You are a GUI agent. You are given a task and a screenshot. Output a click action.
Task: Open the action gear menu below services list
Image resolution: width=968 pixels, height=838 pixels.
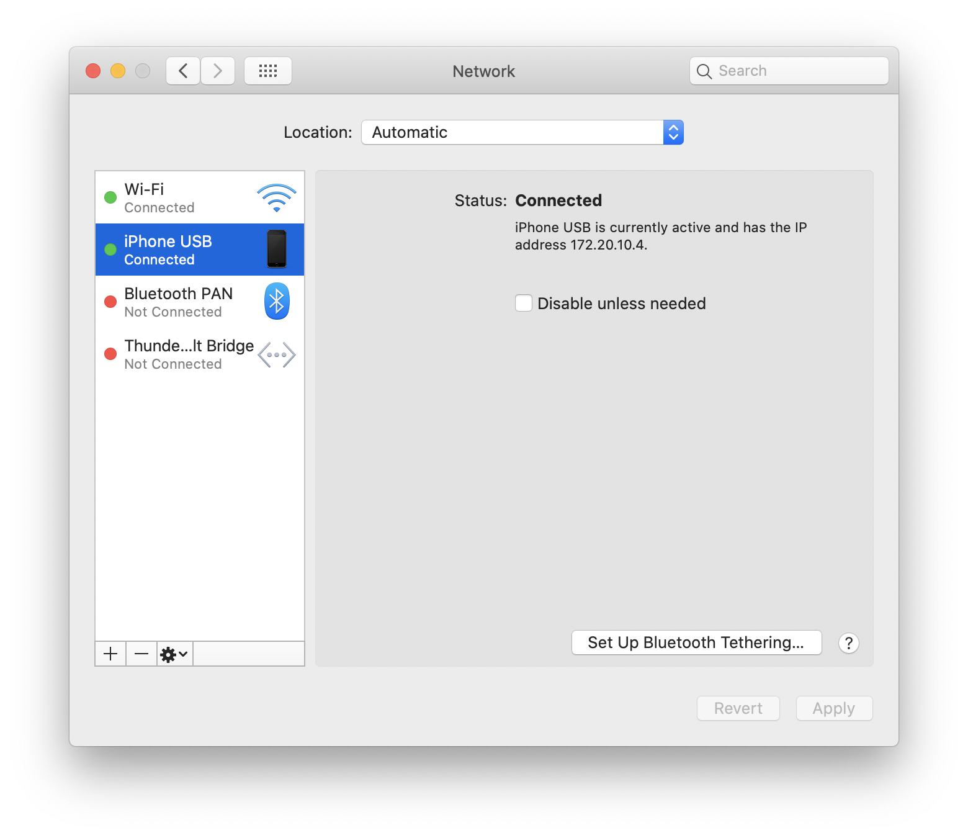click(x=173, y=653)
